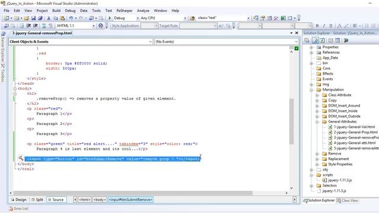Image resolution: width=379 pixels, height=213 pixels.
Task: Open the active documents list arrow
Action: point(291,33)
